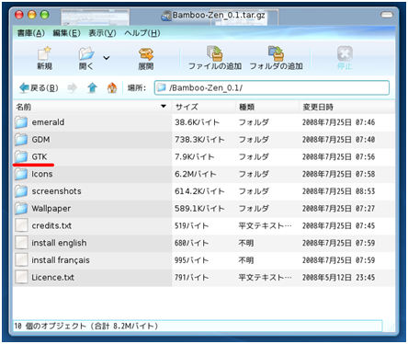The width and height of the screenshot is (408, 344).
Task: Click the status bar object count text
Action: click(x=85, y=326)
